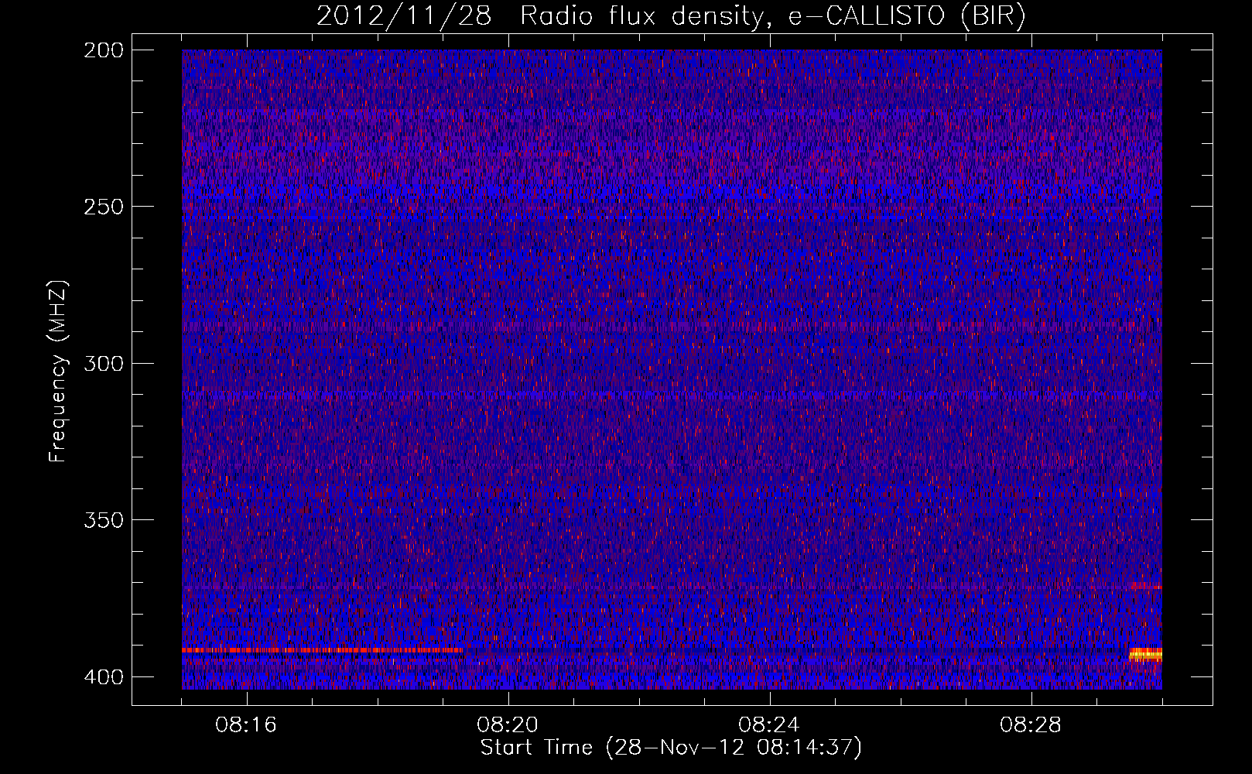Click the red horizontal emission line near 392 MHz
Image resolution: width=1252 pixels, height=774 pixels.
point(322,650)
